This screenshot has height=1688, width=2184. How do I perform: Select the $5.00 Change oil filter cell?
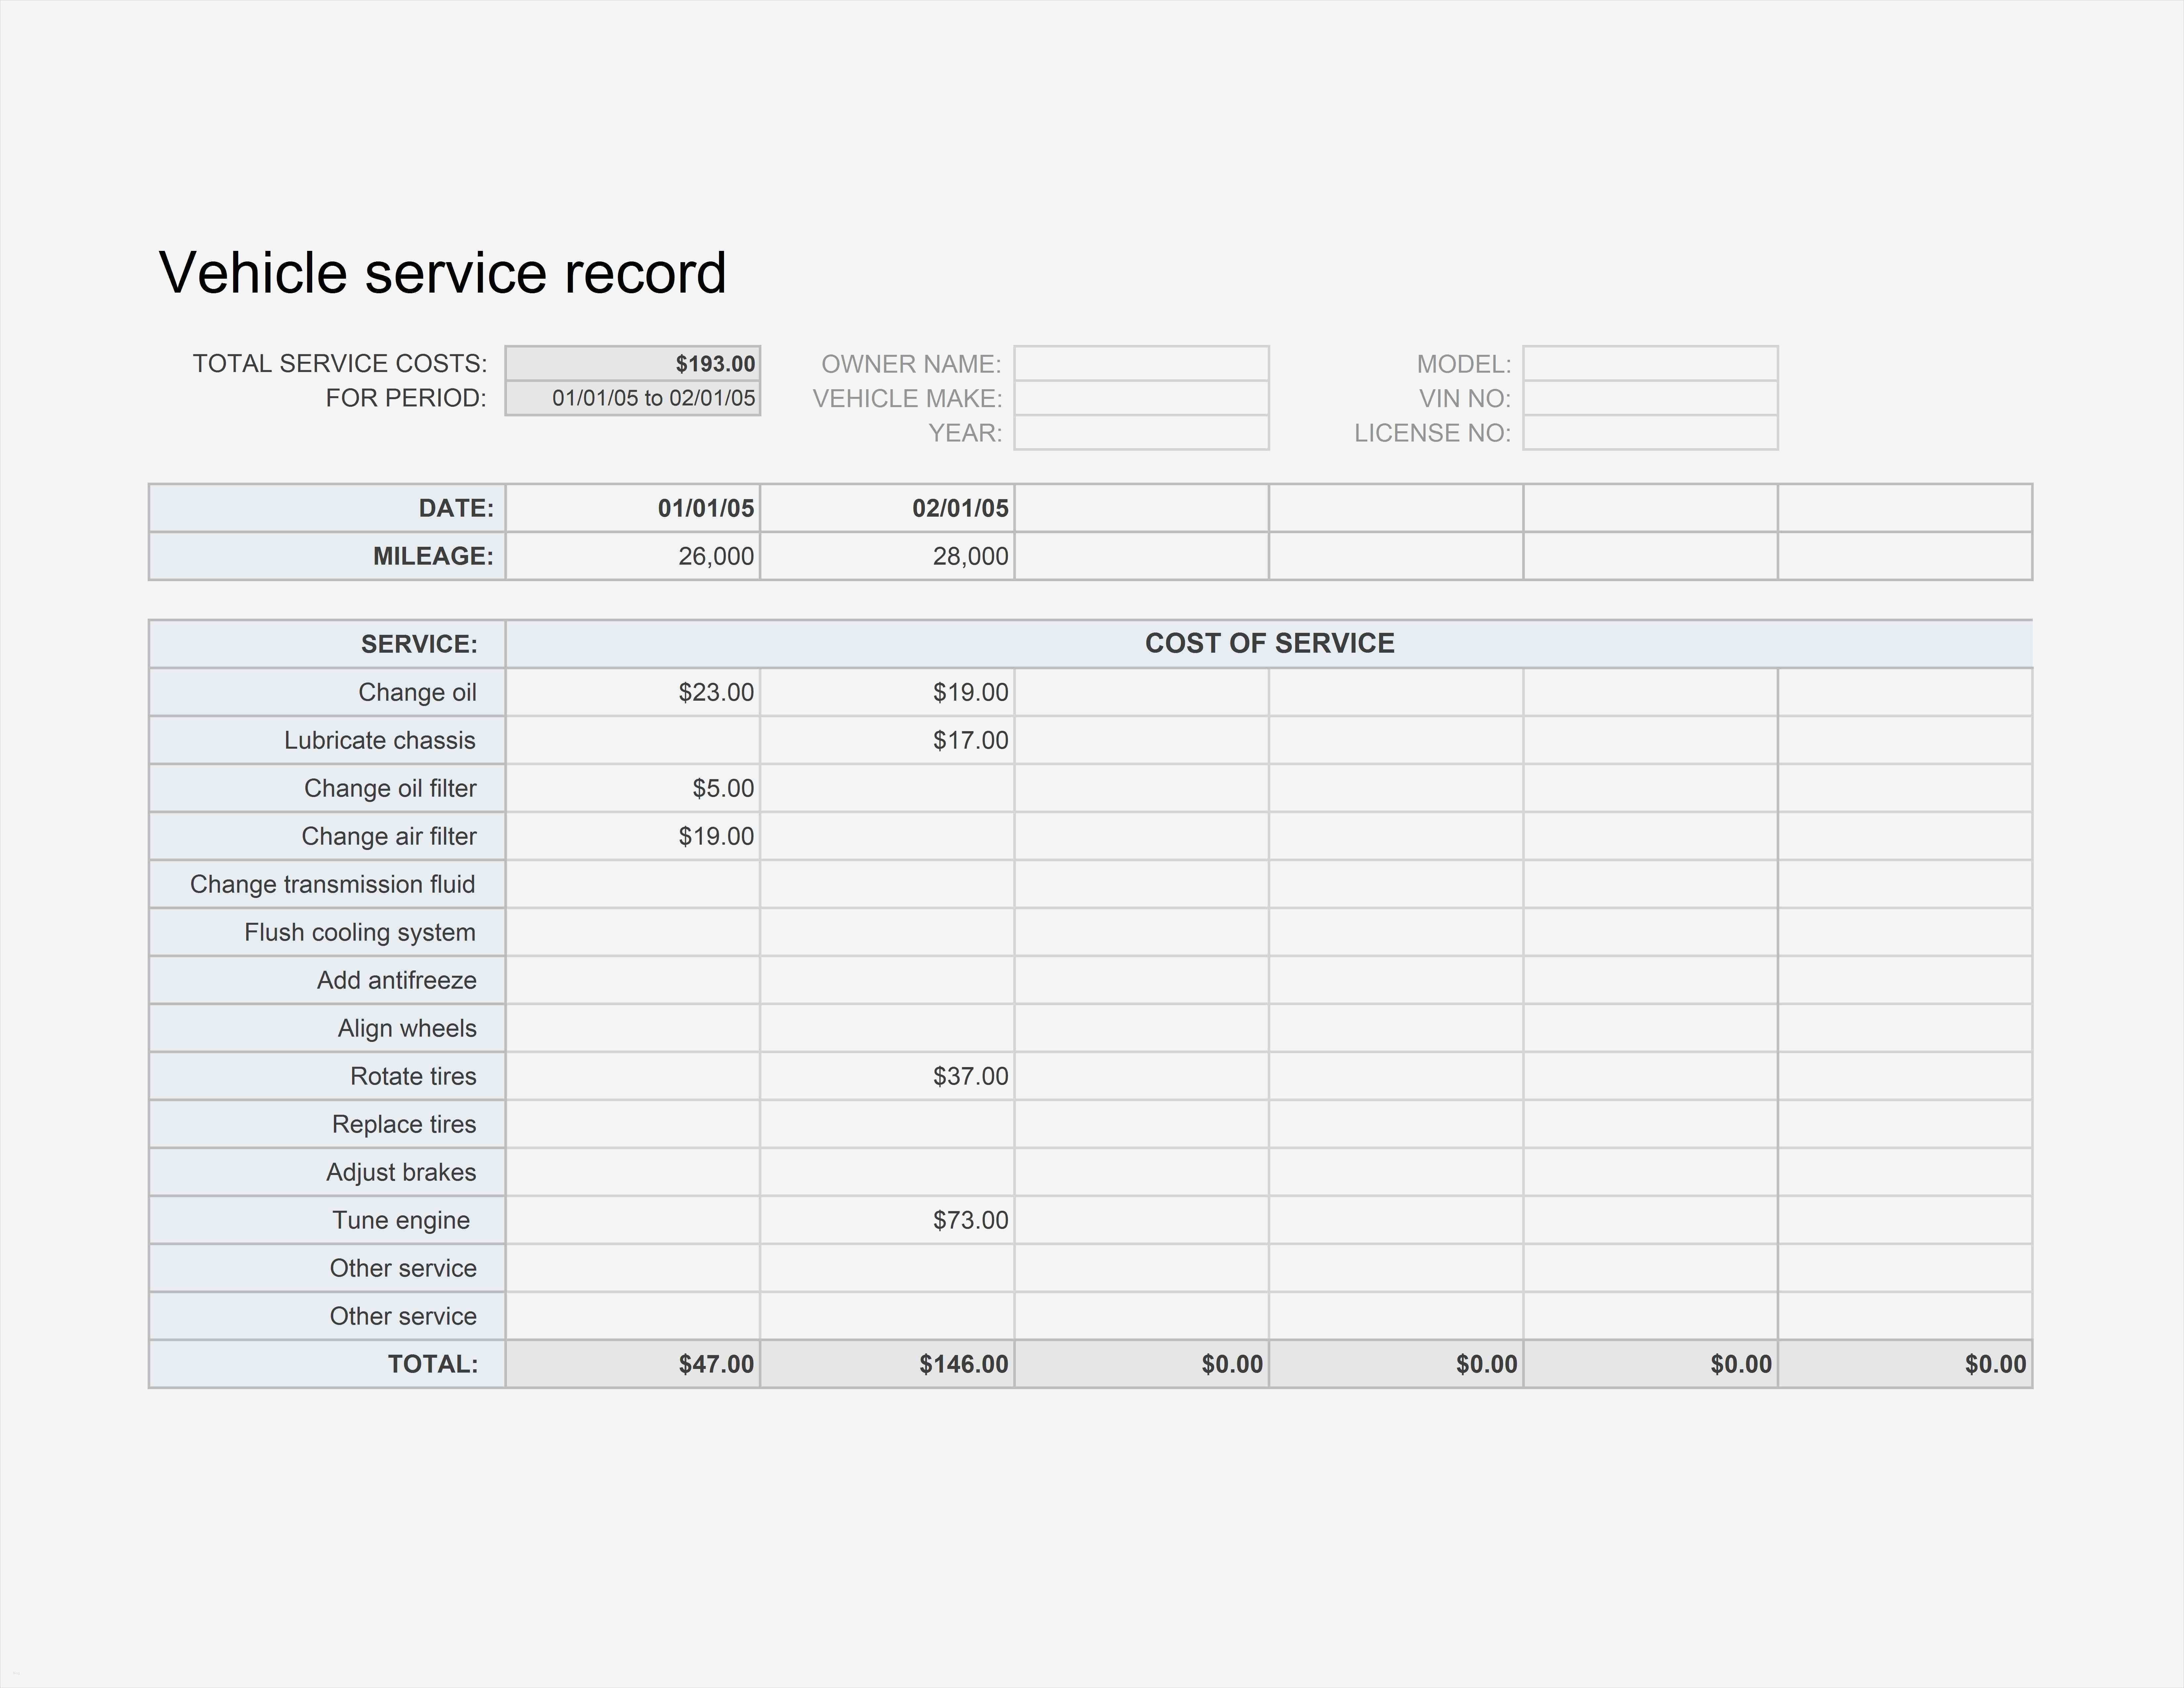tap(633, 788)
